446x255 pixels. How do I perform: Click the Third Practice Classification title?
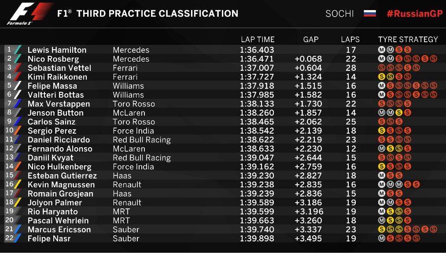pyautogui.click(x=157, y=14)
